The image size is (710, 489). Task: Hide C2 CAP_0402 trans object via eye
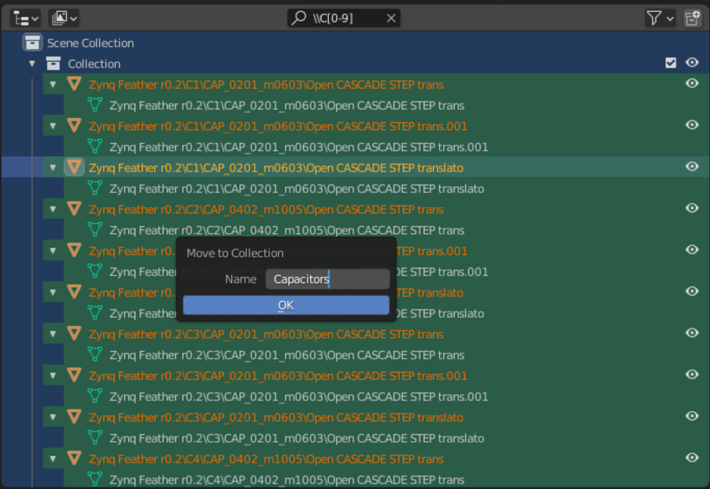pyautogui.click(x=692, y=209)
